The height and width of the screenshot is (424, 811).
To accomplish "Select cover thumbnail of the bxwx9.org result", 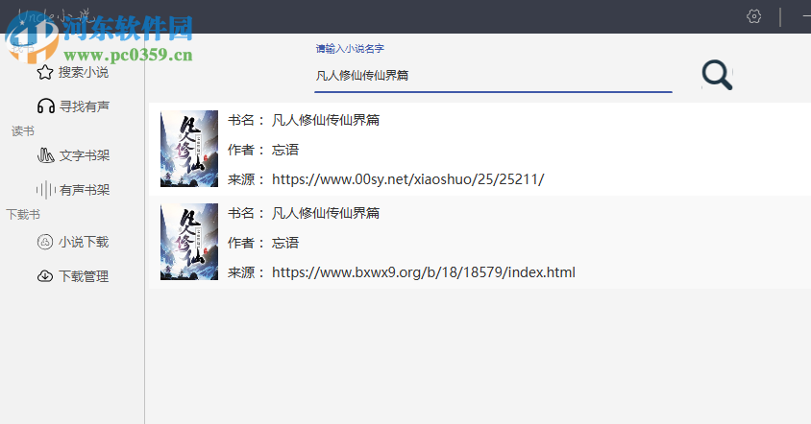I will pyautogui.click(x=189, y=242).
